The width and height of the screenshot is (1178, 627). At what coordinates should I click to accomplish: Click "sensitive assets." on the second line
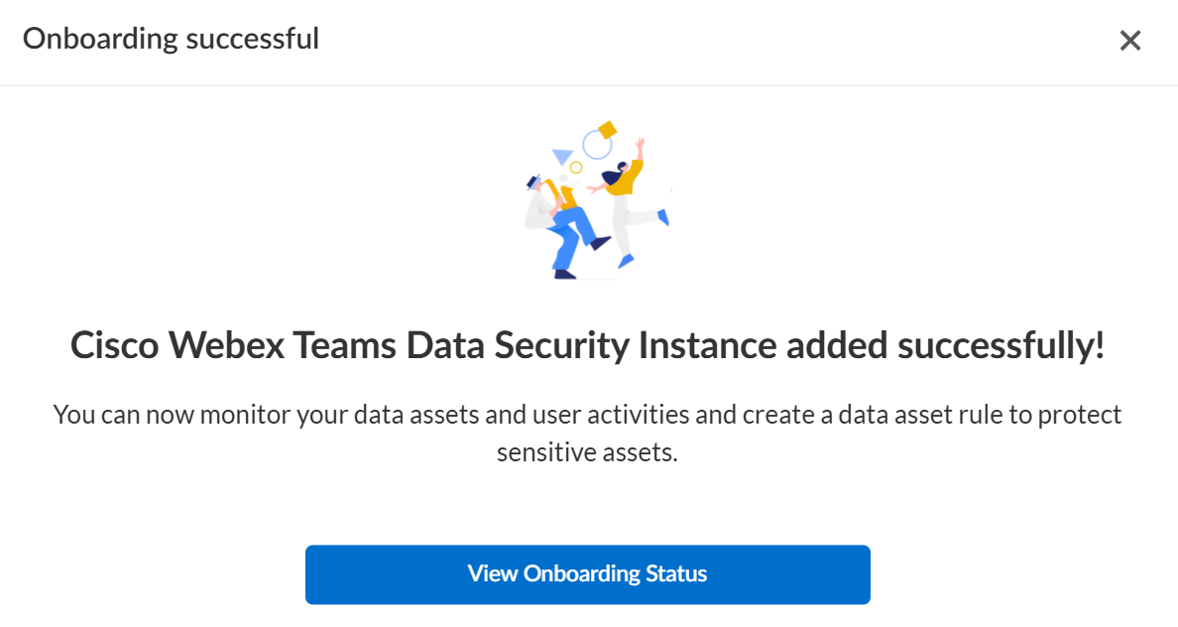[587, 452]
